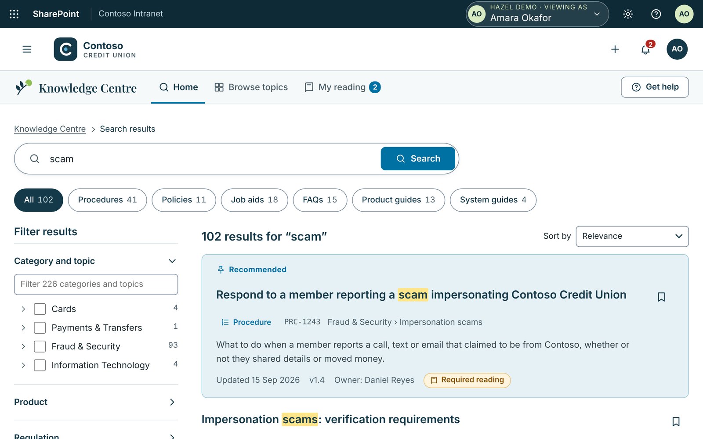Open the help question mark icon in top bar
The width and height of the screenshot is (703, 439).
pos(656,14)
